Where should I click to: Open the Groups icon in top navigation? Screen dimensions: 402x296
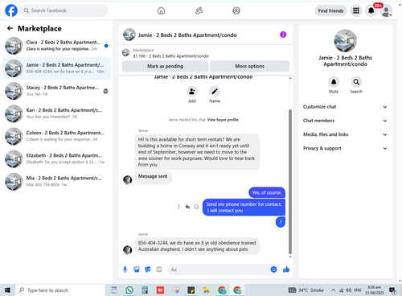click(x=236, y=10)
